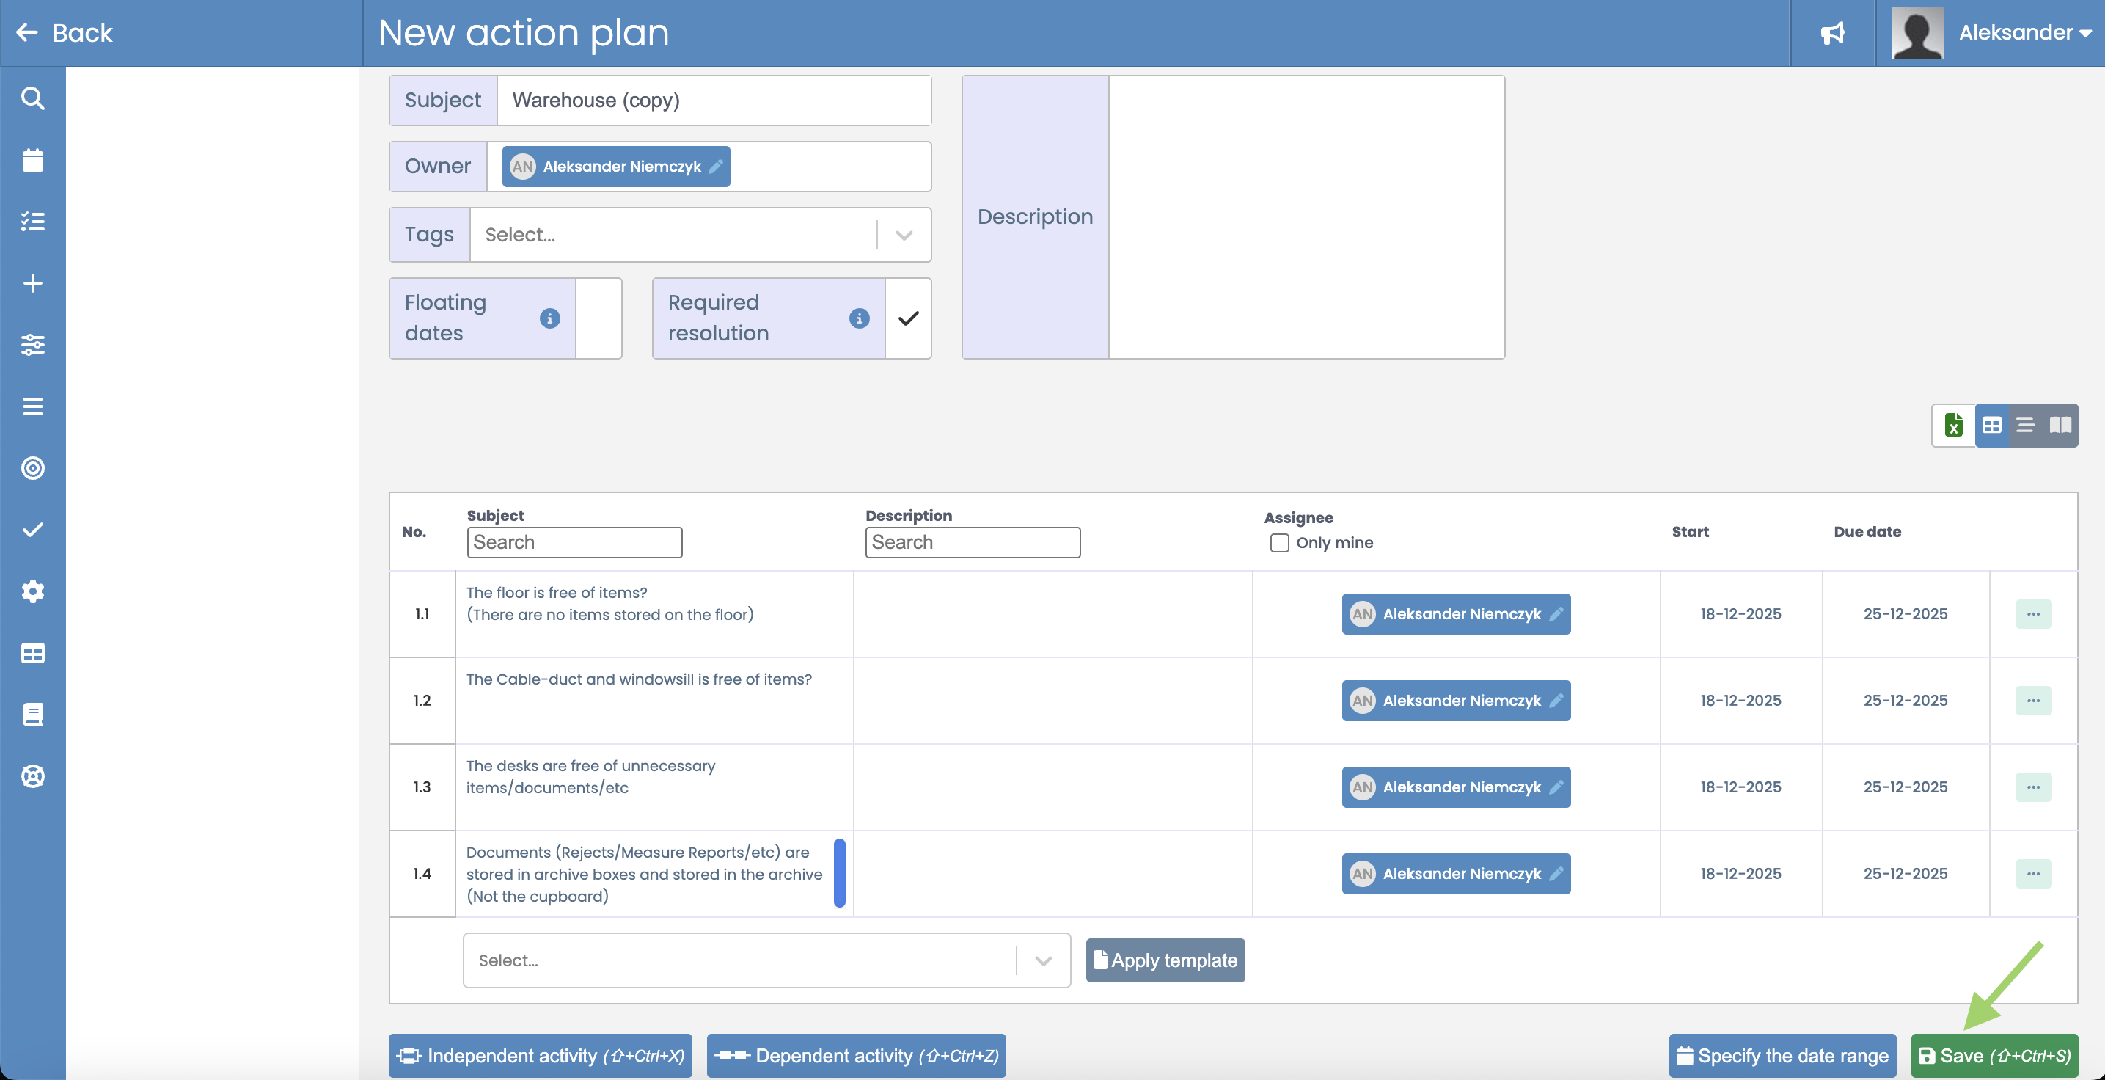
Task: Open the lifebuoy help icon in sidebar
Action: [x=33, y=776]
